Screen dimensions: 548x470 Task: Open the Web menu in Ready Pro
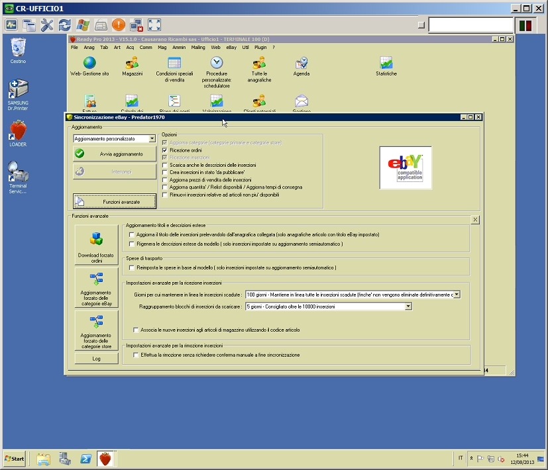[215, 48]
